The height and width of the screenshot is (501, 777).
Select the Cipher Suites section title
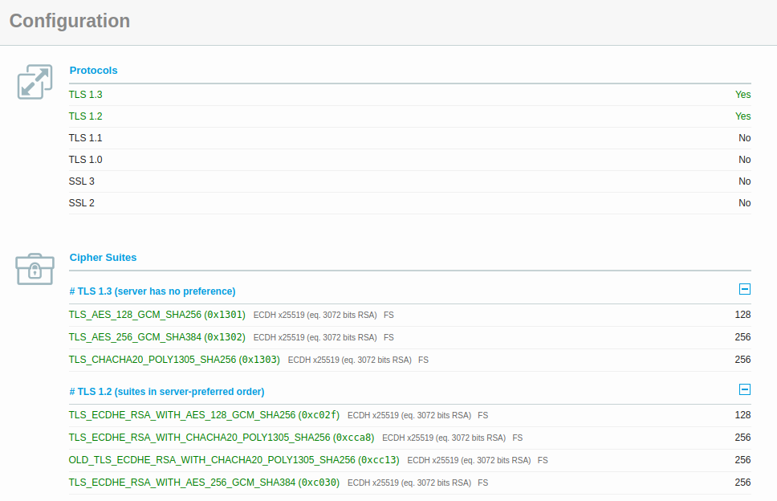pyautogui.click(x=103, y=258)
